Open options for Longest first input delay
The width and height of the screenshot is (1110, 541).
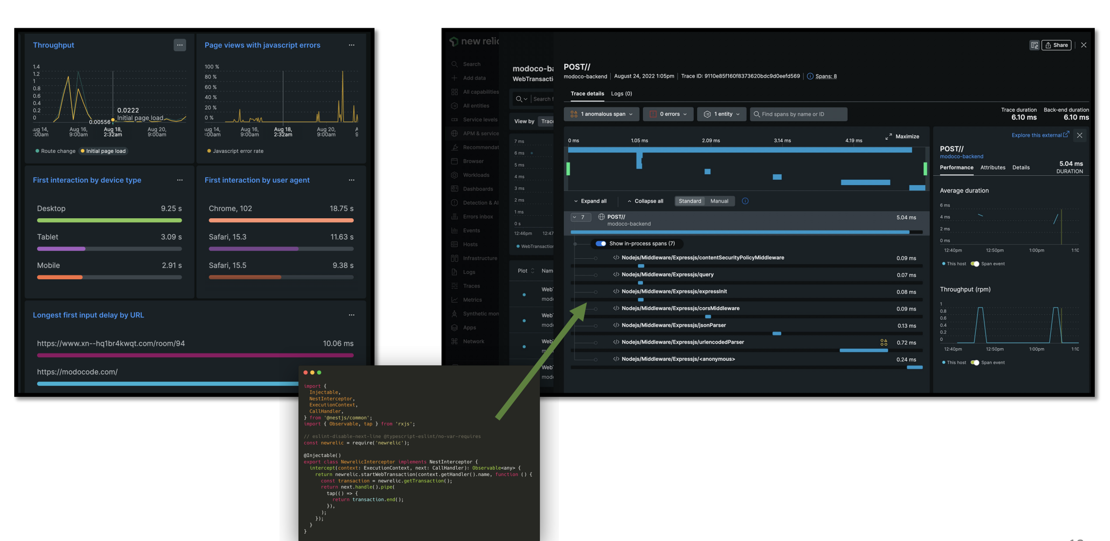[x=351, y=315]
